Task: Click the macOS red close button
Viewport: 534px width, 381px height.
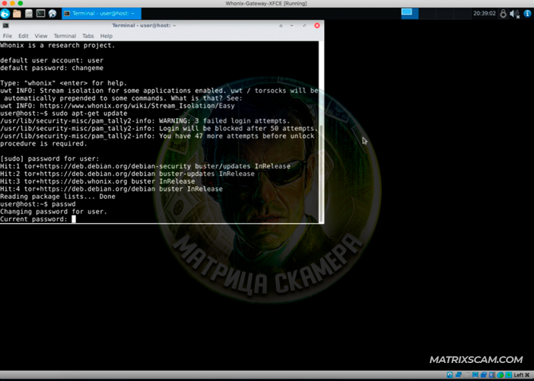Action: pos(4,3)
